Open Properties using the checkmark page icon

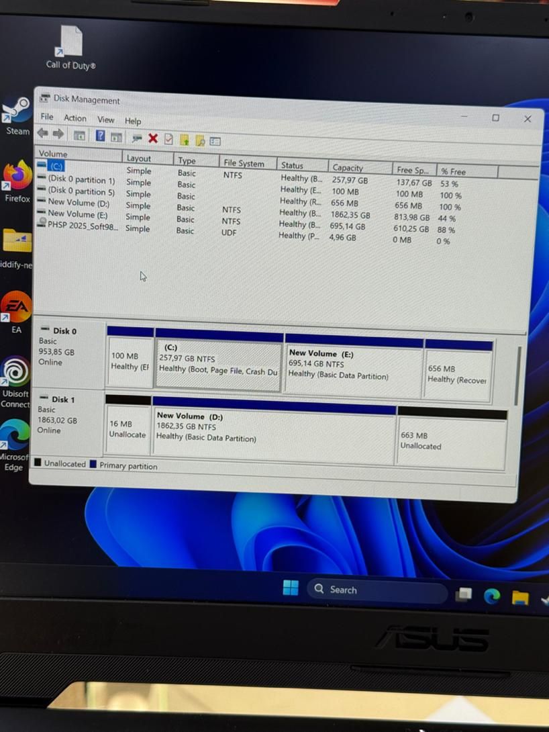(x=168, y=139)
